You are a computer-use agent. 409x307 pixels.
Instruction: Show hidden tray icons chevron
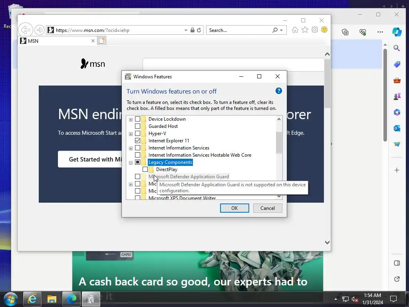point(336,299)
